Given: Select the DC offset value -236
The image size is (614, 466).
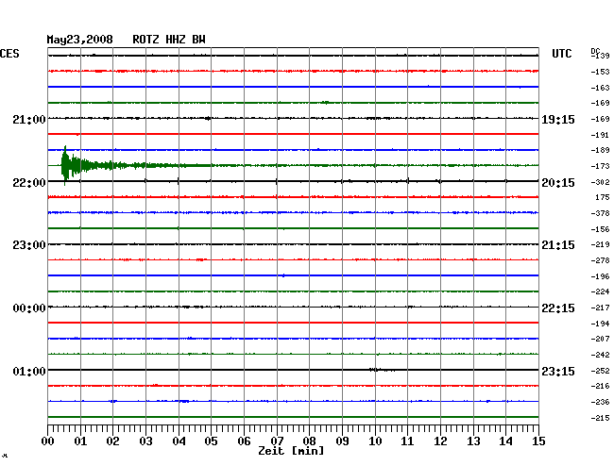Looking at the screenshot, I should click(600, 402).
